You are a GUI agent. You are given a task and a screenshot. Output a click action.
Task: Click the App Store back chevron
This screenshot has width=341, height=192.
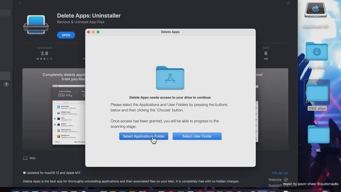pyautogui.click(x=20, y=3)
